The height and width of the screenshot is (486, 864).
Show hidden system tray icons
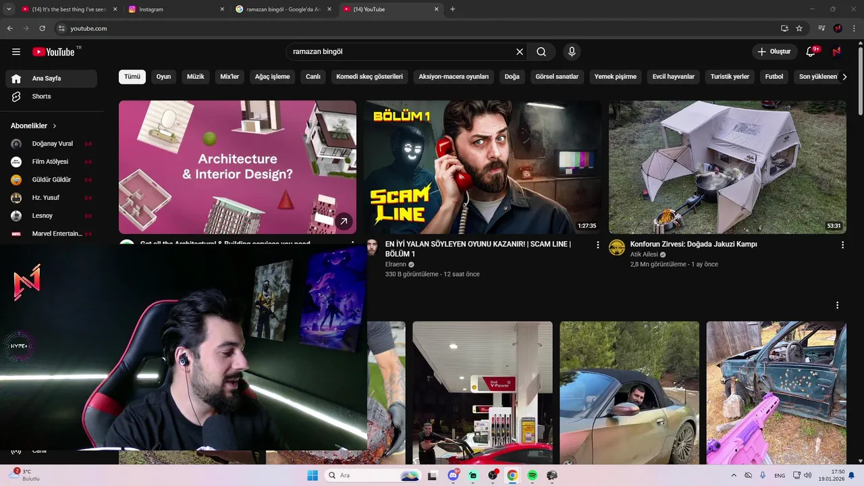click(x=734, y=475)
